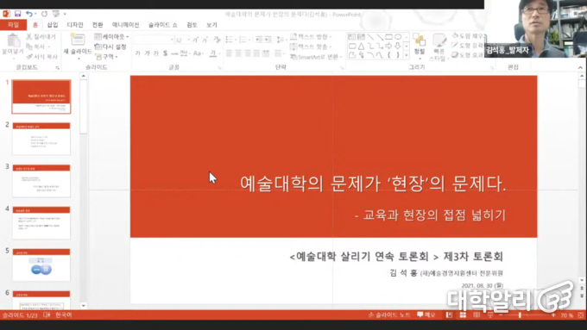Screen dimensions: 587x330
Task: Open the Slide Show (슬라이드 쇼) tab
Action: click(x=162, y=25)
